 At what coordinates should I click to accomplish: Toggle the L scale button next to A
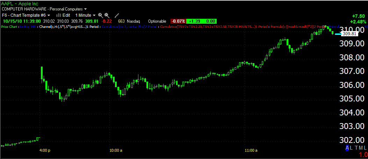[x=351, y=148]
